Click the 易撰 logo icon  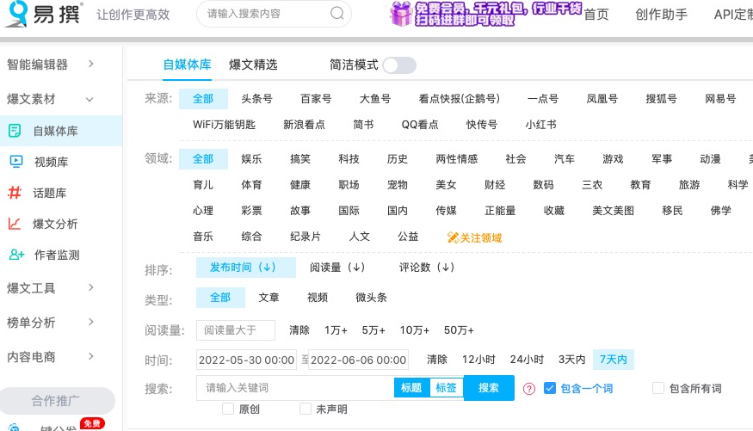click(x=15, y=14)
